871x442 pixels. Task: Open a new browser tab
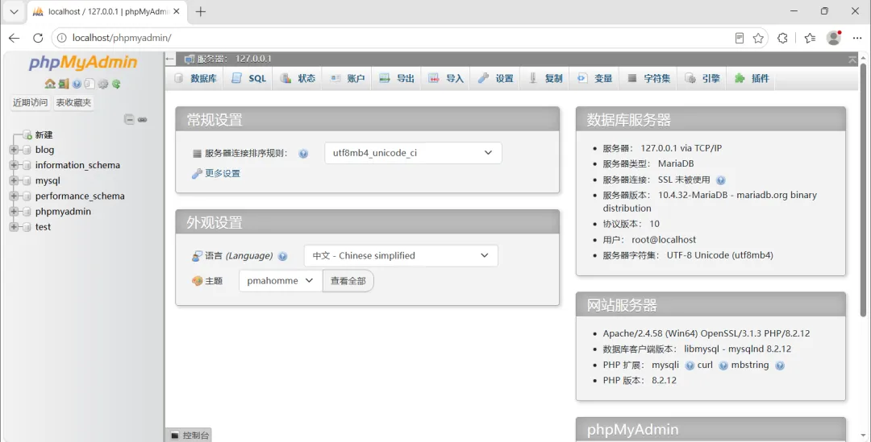coord(201,11)
